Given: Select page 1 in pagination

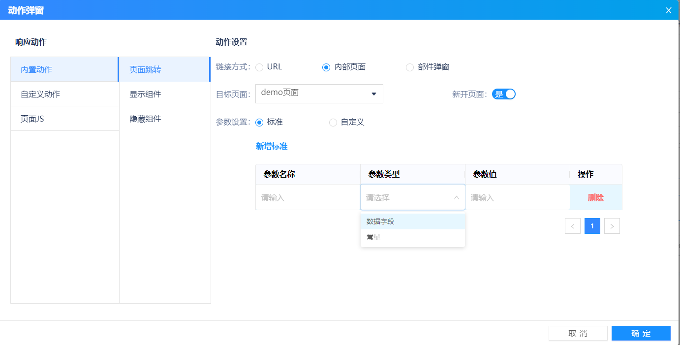Looking at the screenshot, I should (x=592, y=226).
